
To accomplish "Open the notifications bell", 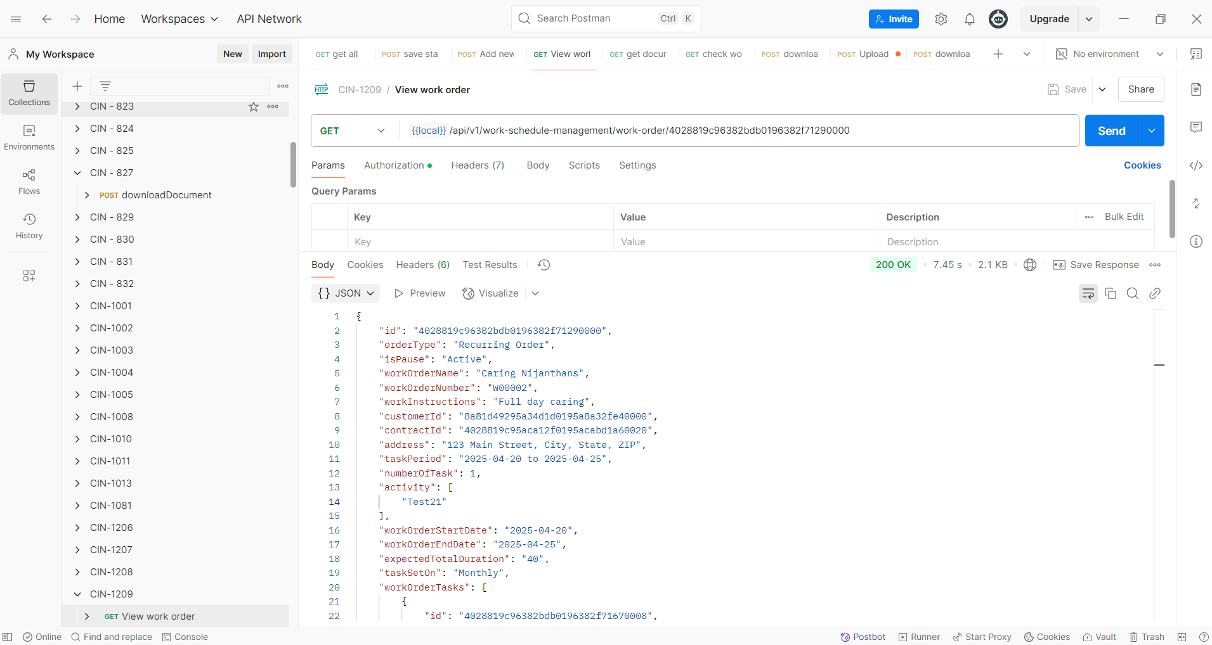I will pyautogui.click(x=970, y=19).
